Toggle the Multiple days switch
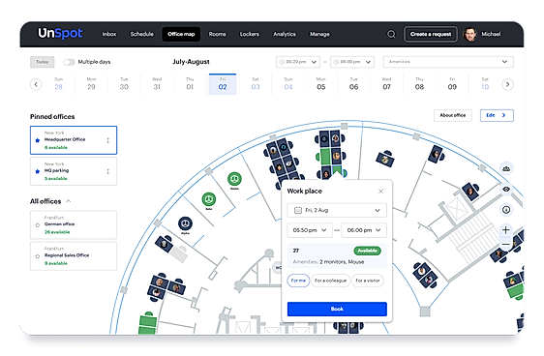544x356 pixels. coord(69,62)
